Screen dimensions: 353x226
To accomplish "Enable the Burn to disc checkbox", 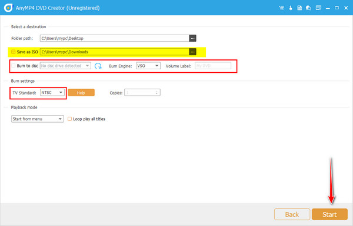I will point(14,66).
